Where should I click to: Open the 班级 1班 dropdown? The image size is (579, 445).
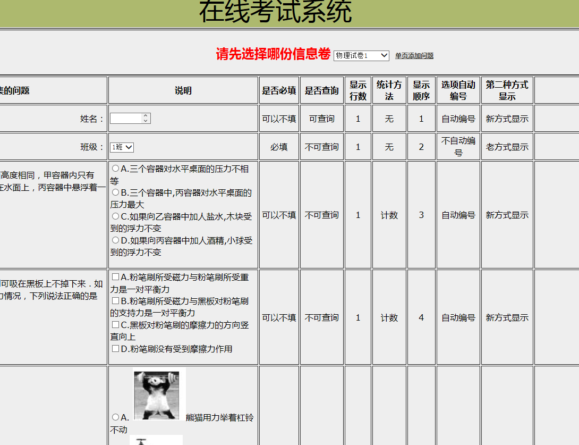click(122, 147)
